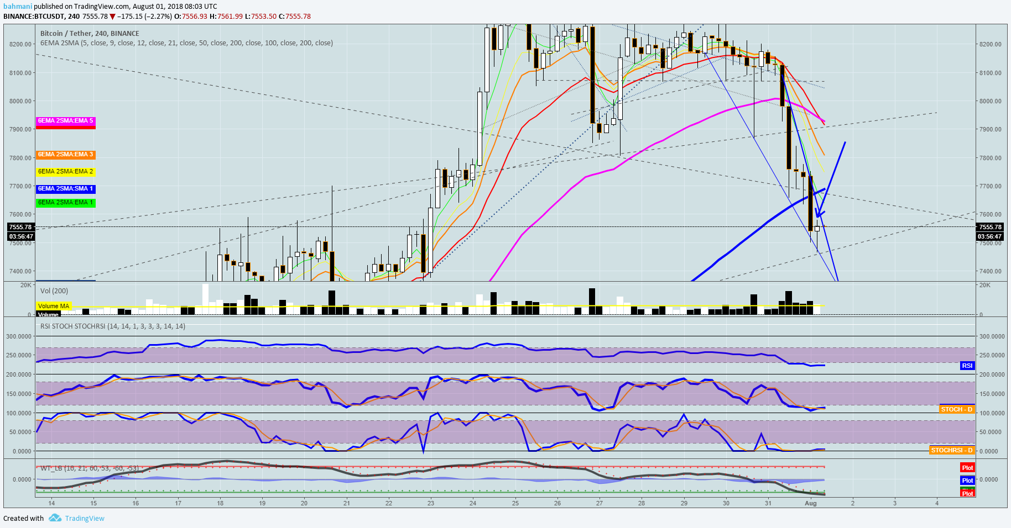Click the yellow Volume MA label
1011x528 pixels.
[x=54, y=306]
